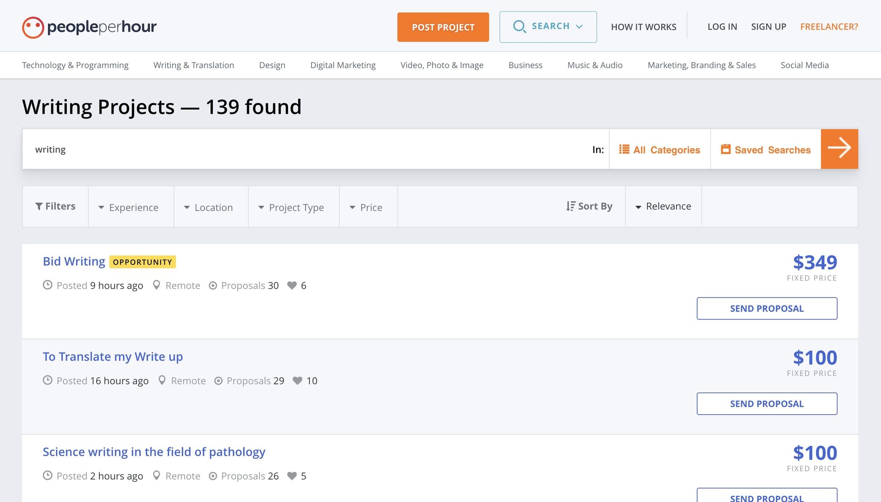Expand the Location filter dropdown

click(x=209, y=207)
